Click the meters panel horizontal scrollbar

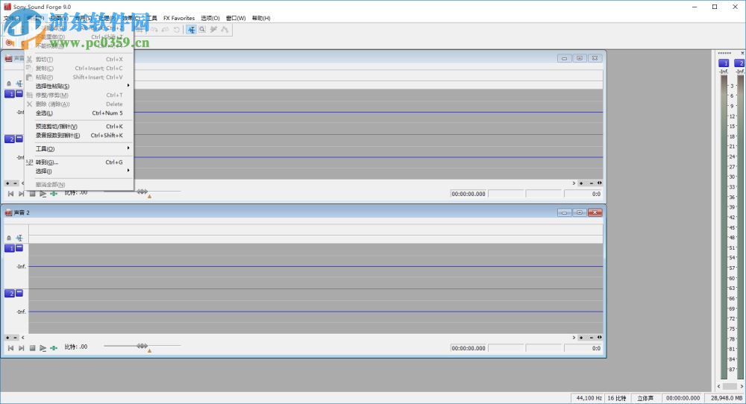pos(730,386)
